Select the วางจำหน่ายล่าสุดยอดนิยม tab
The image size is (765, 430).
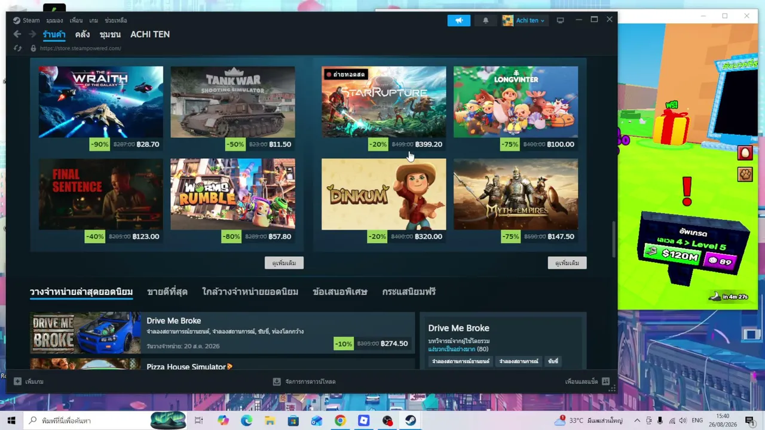pos(81,292)
